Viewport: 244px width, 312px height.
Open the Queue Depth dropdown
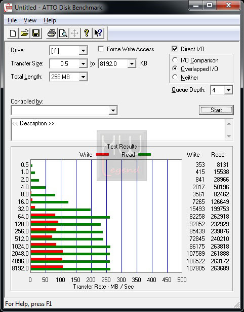[x=228, y=90]
